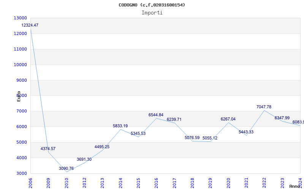Screen dimensions: 304x190
Task: Click y-axis tick 6000
Action: pos(21,127)
